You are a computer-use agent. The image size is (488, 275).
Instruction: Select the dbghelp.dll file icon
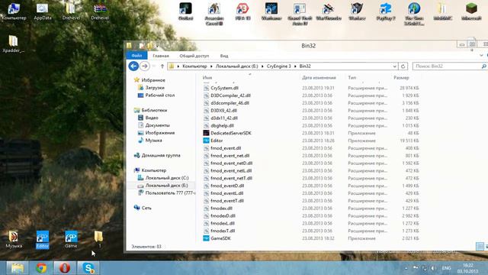pyautogui.click(x=206, y=125)
